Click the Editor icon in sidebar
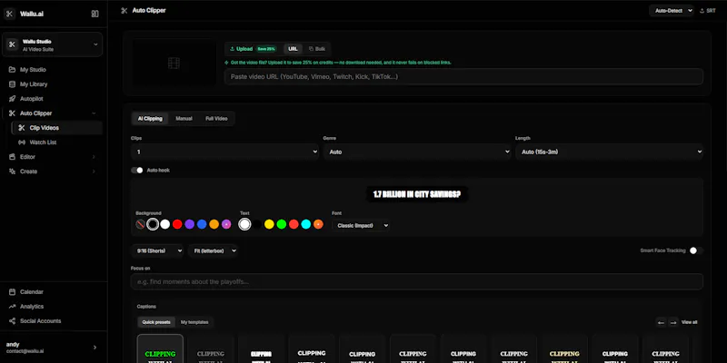Viewport: 727px width, 363px height. pyautogui.click(x=12, y=157)
